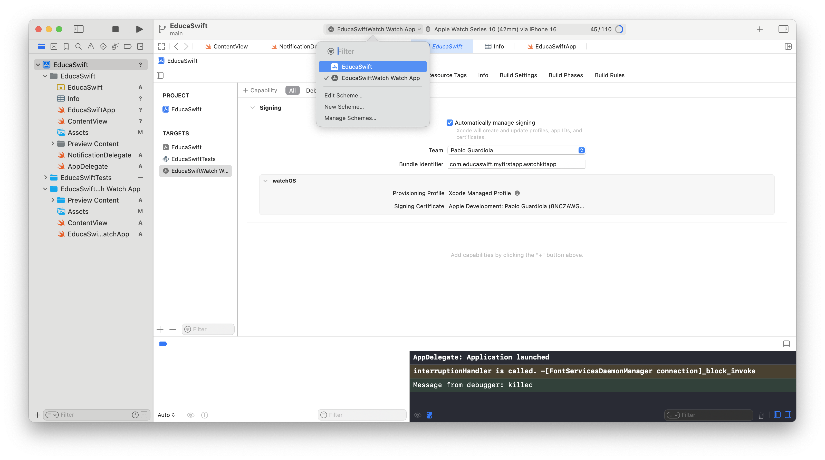825x460 pixels.
Task: Open the Breakpoint navigator icon
Action: (128, 46)
